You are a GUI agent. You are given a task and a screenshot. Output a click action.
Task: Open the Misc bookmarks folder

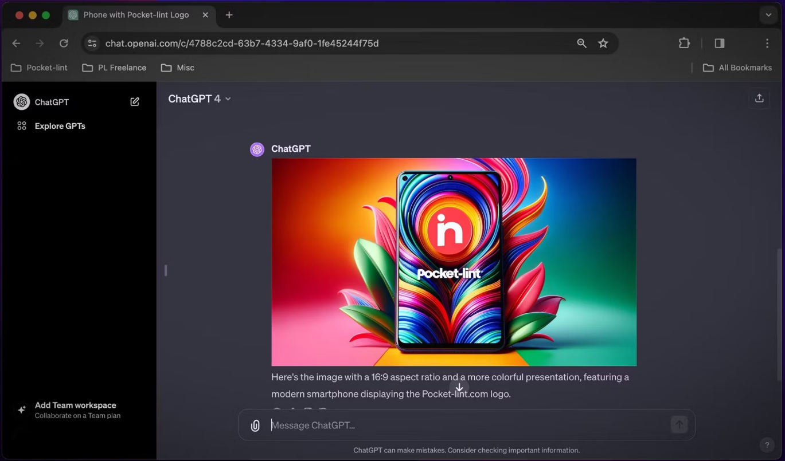178,68
